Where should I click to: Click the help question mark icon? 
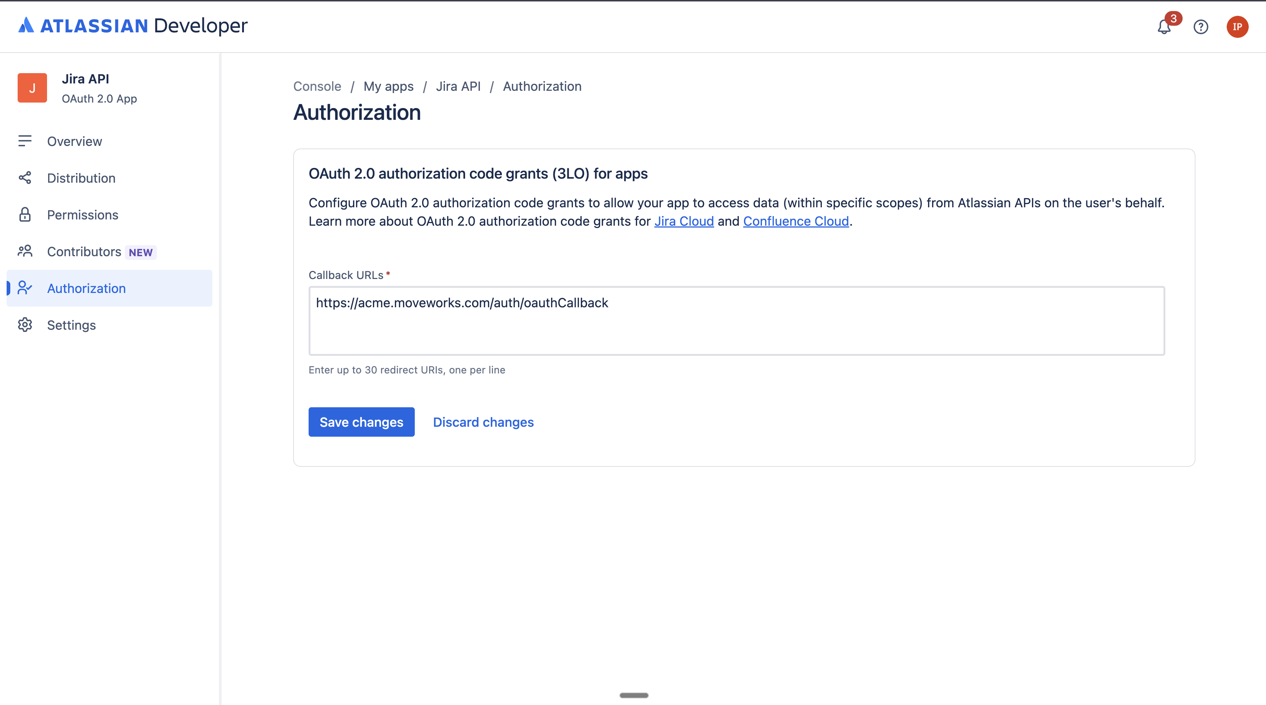coord(1201,26)
